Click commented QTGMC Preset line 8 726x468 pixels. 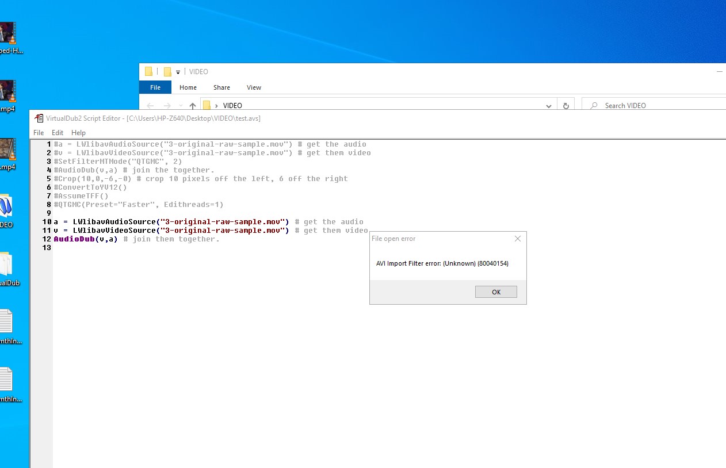pos(139,205)
